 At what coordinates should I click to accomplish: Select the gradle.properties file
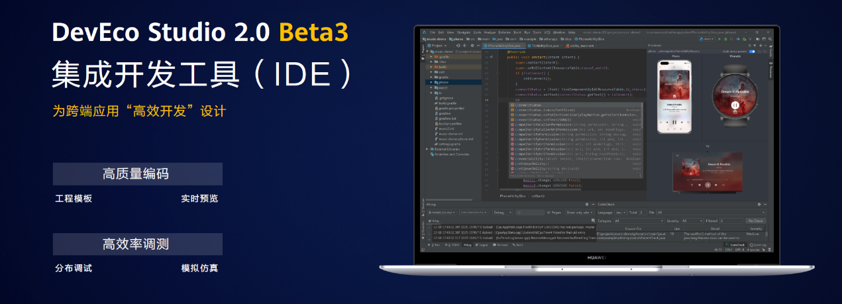(x=449, y=108)
